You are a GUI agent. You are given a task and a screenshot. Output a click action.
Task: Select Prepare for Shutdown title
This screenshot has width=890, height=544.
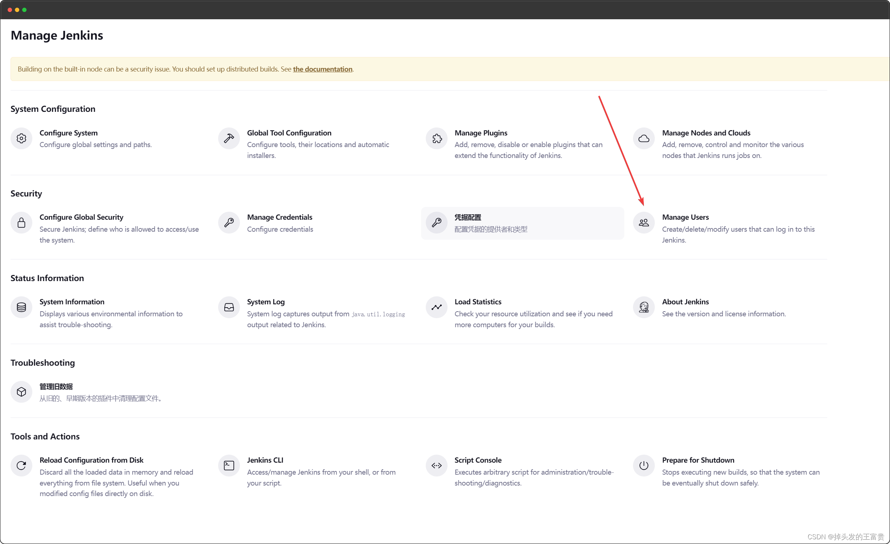[x=698, y=460]
